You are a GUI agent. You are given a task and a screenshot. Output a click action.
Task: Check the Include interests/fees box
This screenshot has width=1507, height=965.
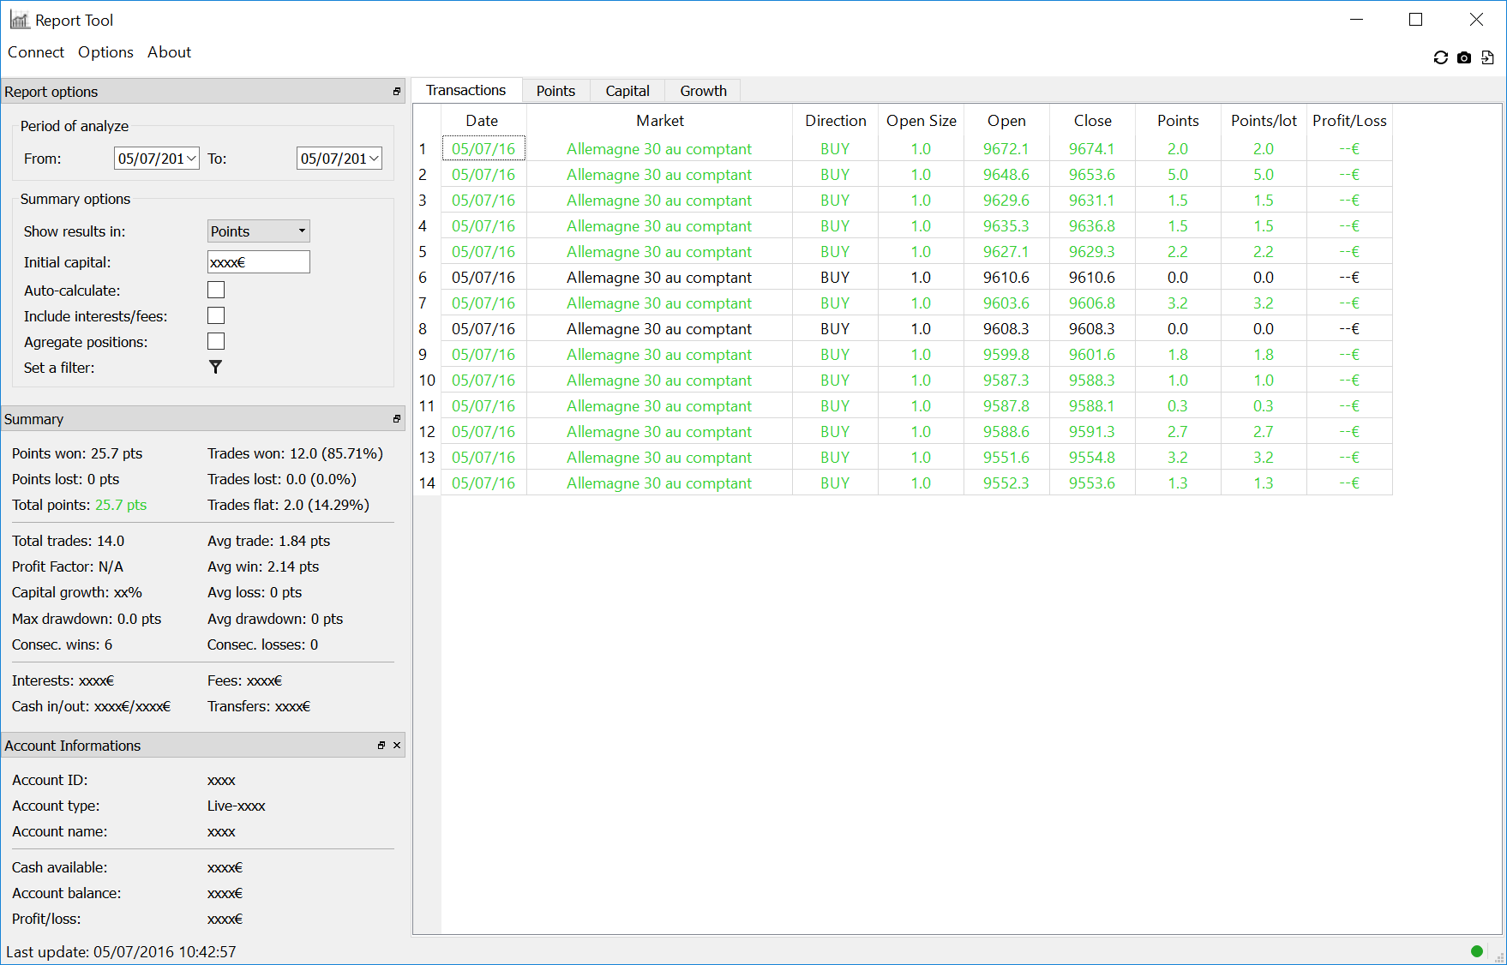[x=216, y=316]
